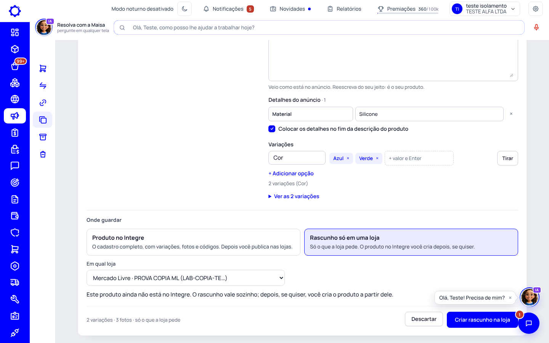
Task: Open the wrench tools sidebar icon
Action: point(15,299)
